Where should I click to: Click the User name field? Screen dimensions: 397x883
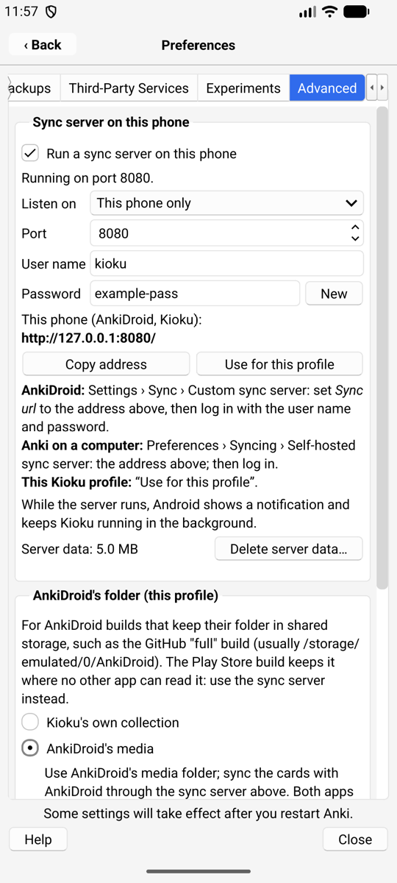(x=226, y=263)
